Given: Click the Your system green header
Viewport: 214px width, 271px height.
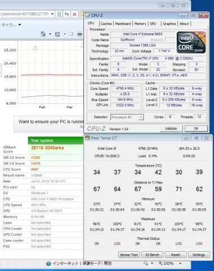Looking at the screenshot, I should pos(56,141).
